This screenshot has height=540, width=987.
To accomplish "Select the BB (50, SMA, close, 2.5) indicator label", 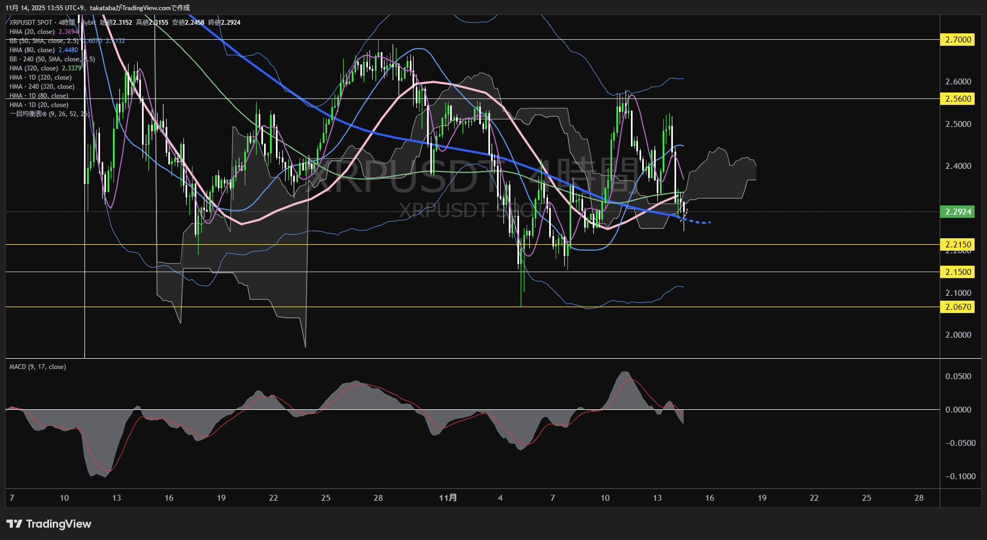I will click(44, 41).
